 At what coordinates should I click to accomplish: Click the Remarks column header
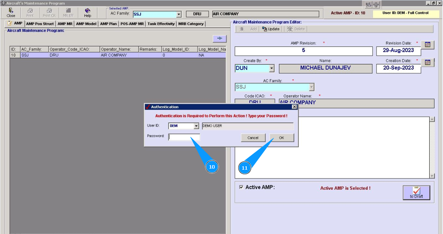click(150, 49)
